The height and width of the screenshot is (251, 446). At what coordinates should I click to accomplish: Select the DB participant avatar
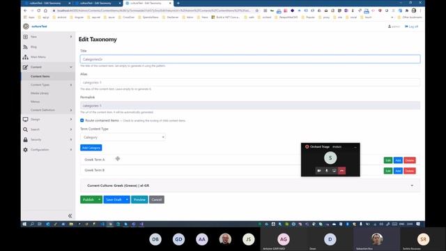[x=155, y=239]
